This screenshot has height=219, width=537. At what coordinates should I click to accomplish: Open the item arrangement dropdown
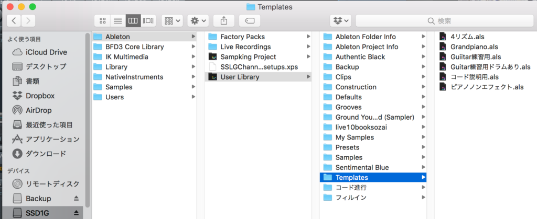coord(172,21)
